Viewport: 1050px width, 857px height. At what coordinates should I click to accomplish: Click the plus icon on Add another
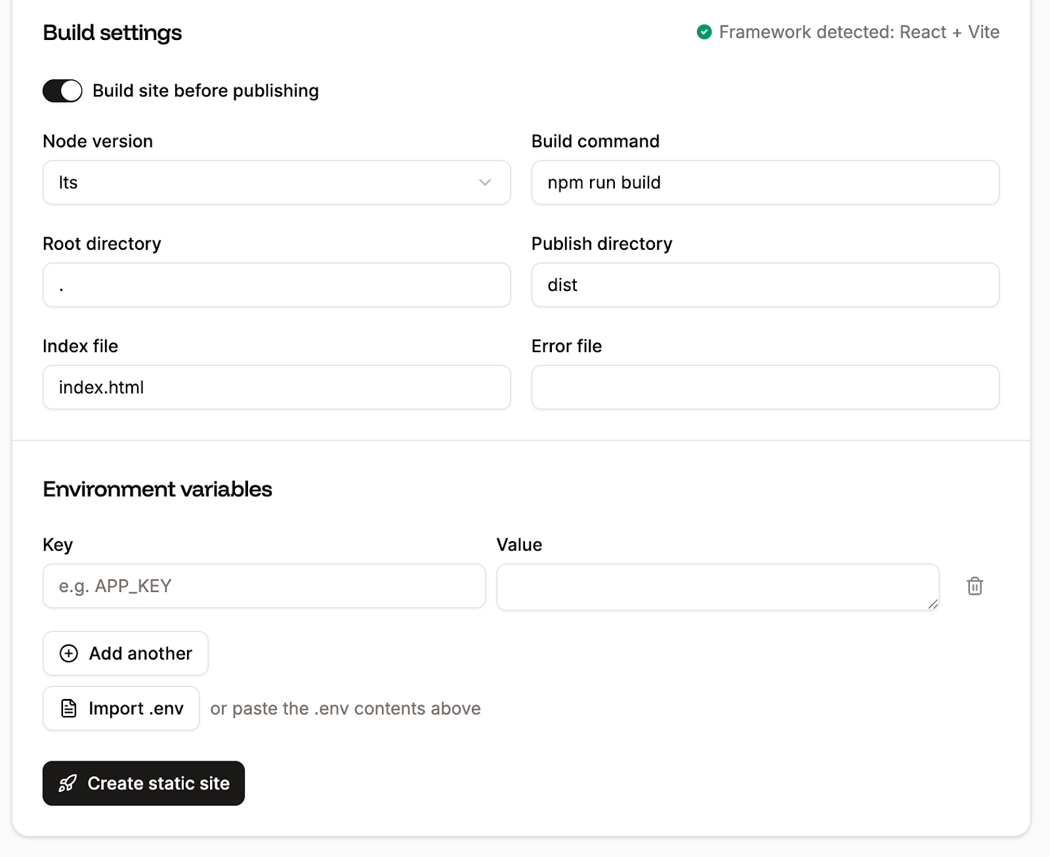click(x=68, y=653)
